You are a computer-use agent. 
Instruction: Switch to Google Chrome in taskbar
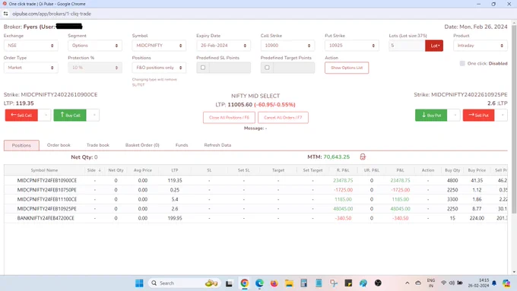click(244, 283)
